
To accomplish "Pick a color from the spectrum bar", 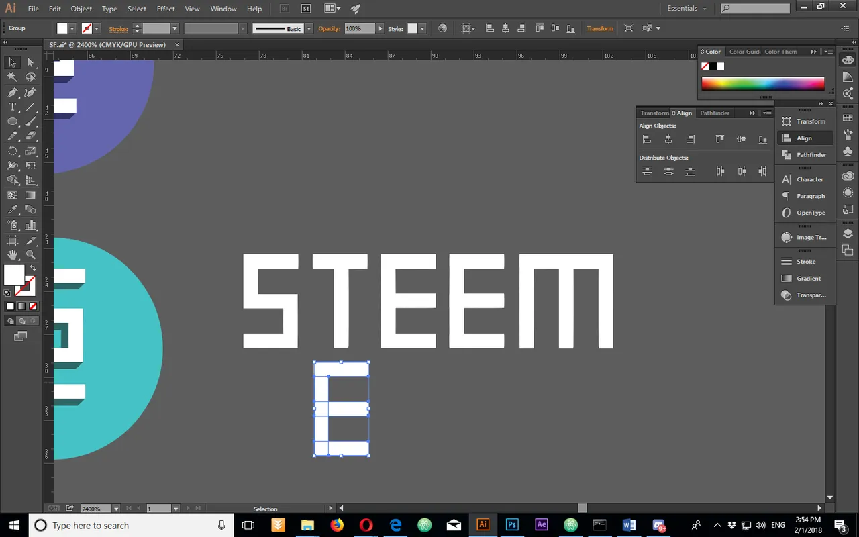I will [763, 84].
